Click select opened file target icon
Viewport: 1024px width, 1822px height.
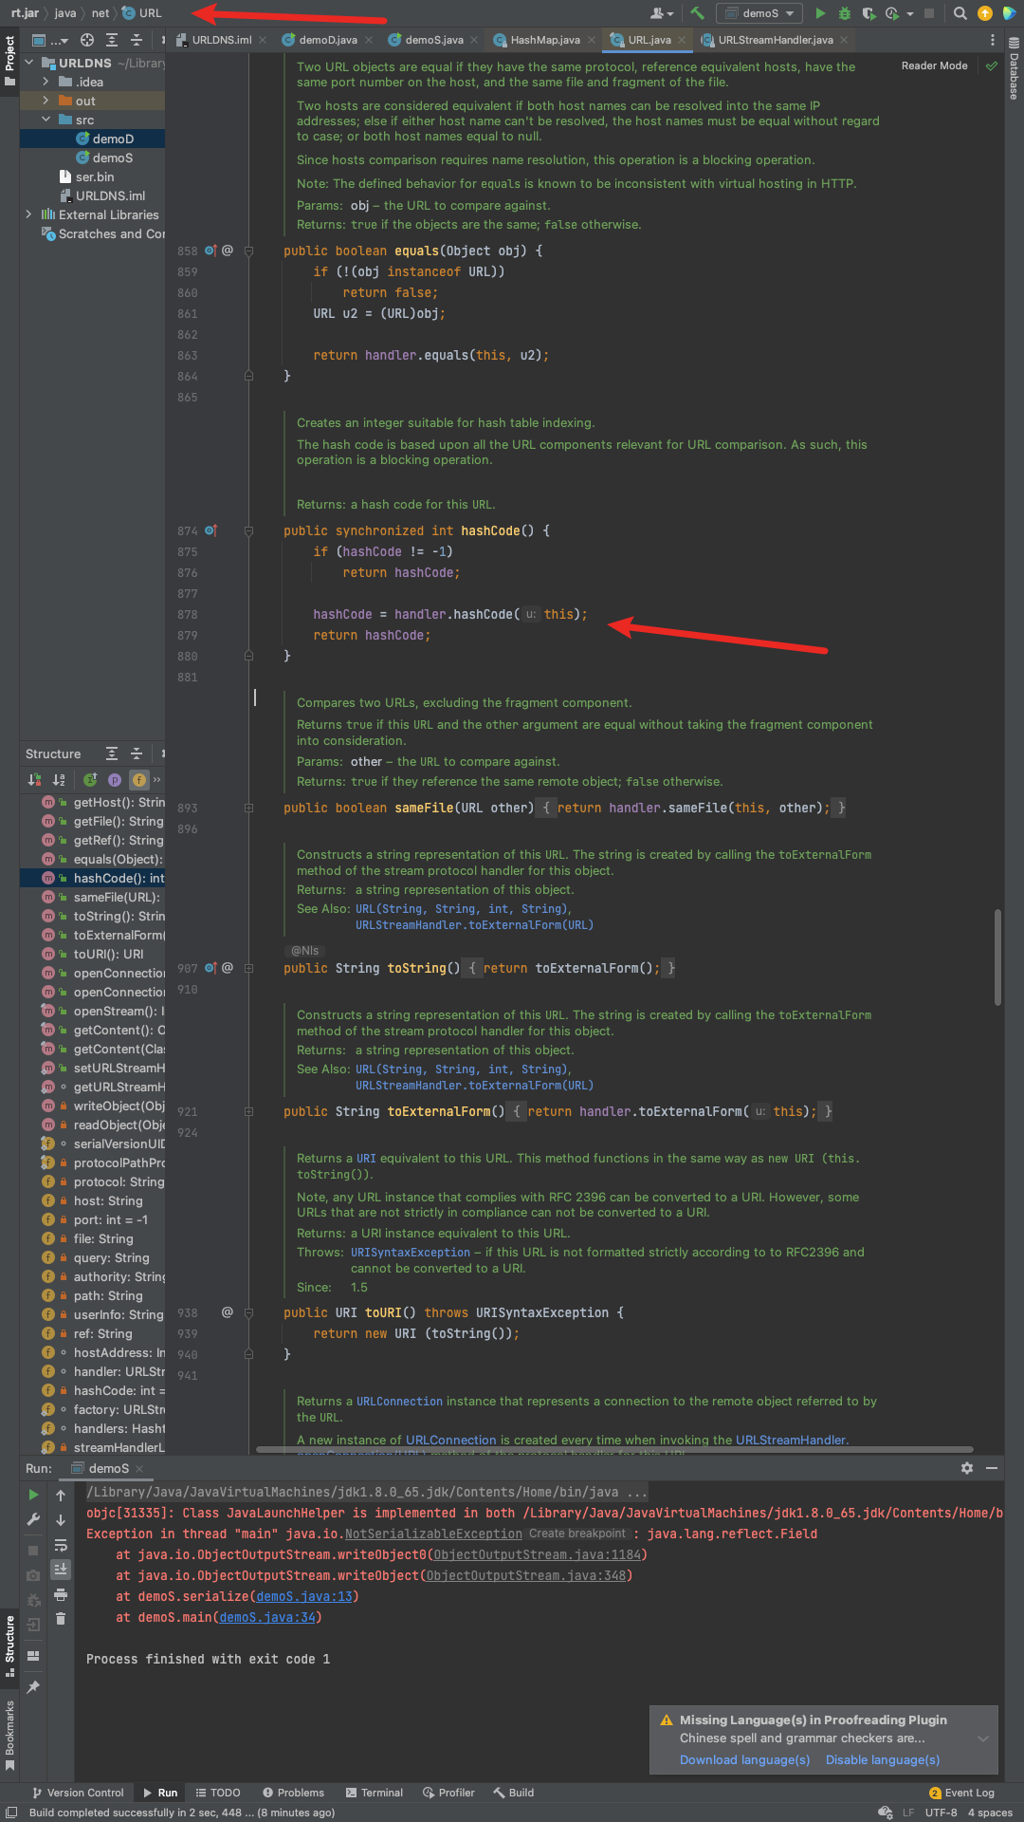click(x=87, y=40)
